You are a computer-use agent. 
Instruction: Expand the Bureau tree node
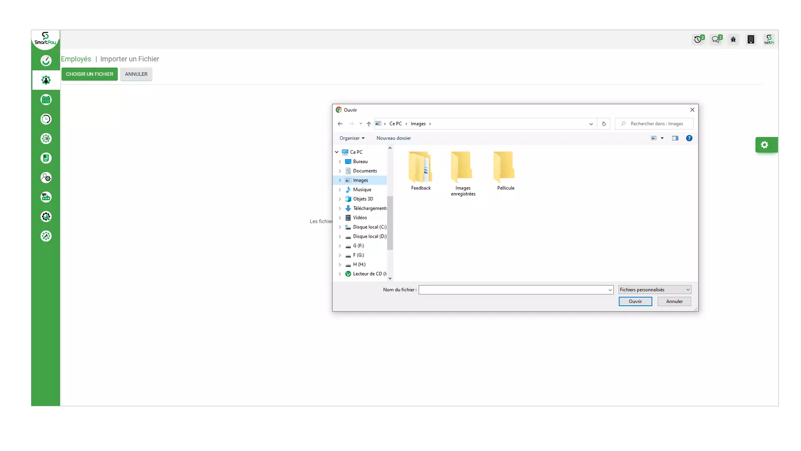pos(340,162)
